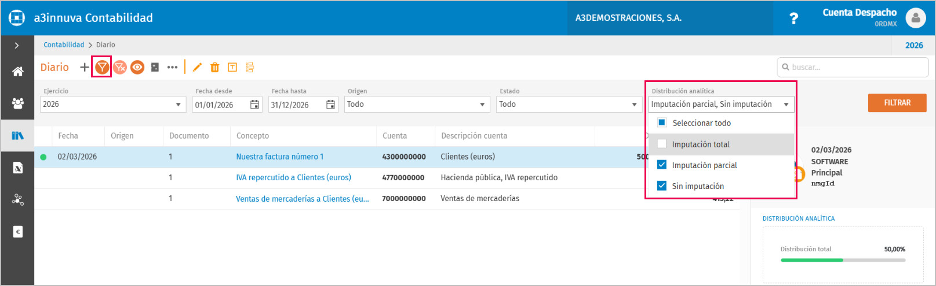Click the Contabilidad breadcrumb link
The width and height of the screenshot is (936, 286).
click(x=64, y=44)
